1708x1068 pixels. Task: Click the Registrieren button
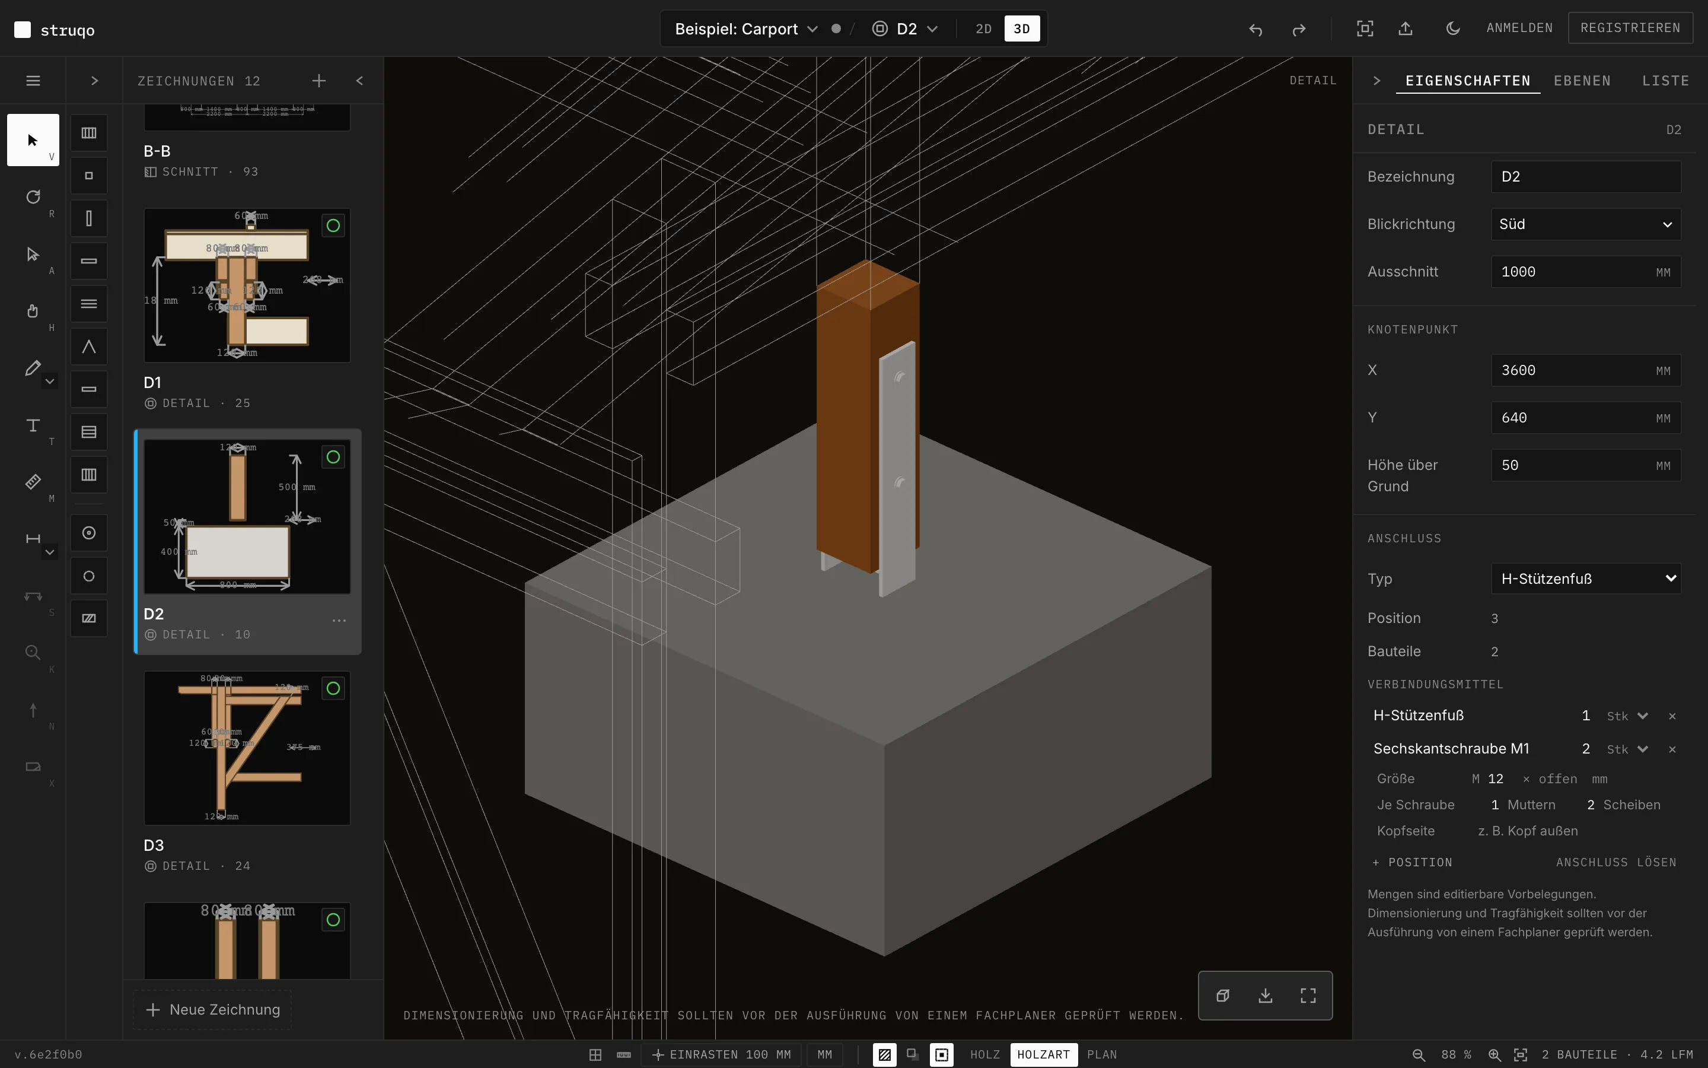[x=1630, y=27]
